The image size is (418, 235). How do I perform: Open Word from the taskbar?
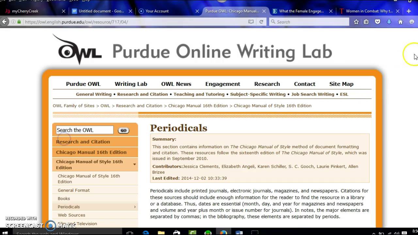tap(239, 233)
